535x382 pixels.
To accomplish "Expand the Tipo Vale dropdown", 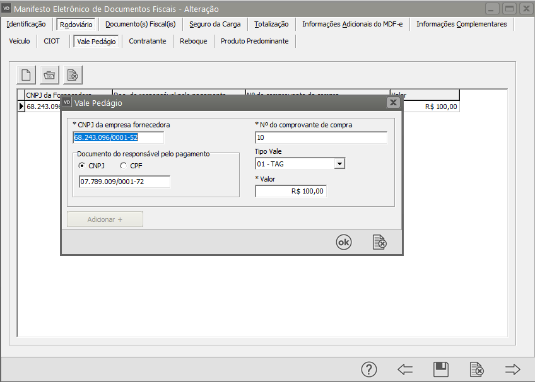I will coord(339,164).
